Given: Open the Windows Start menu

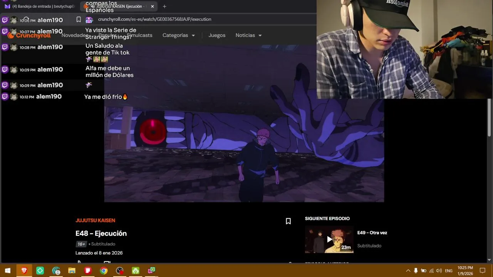Looking at the screenshot, I should (8, 271).
